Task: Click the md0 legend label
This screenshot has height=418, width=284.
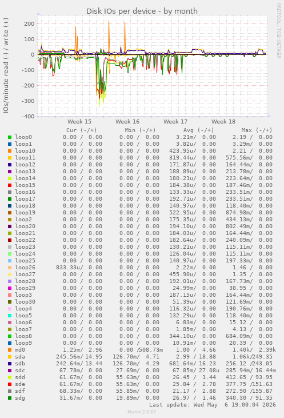Action: click(x=20, y=350)
